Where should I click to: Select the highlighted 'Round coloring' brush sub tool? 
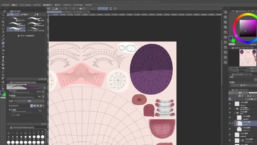(16, 29)
